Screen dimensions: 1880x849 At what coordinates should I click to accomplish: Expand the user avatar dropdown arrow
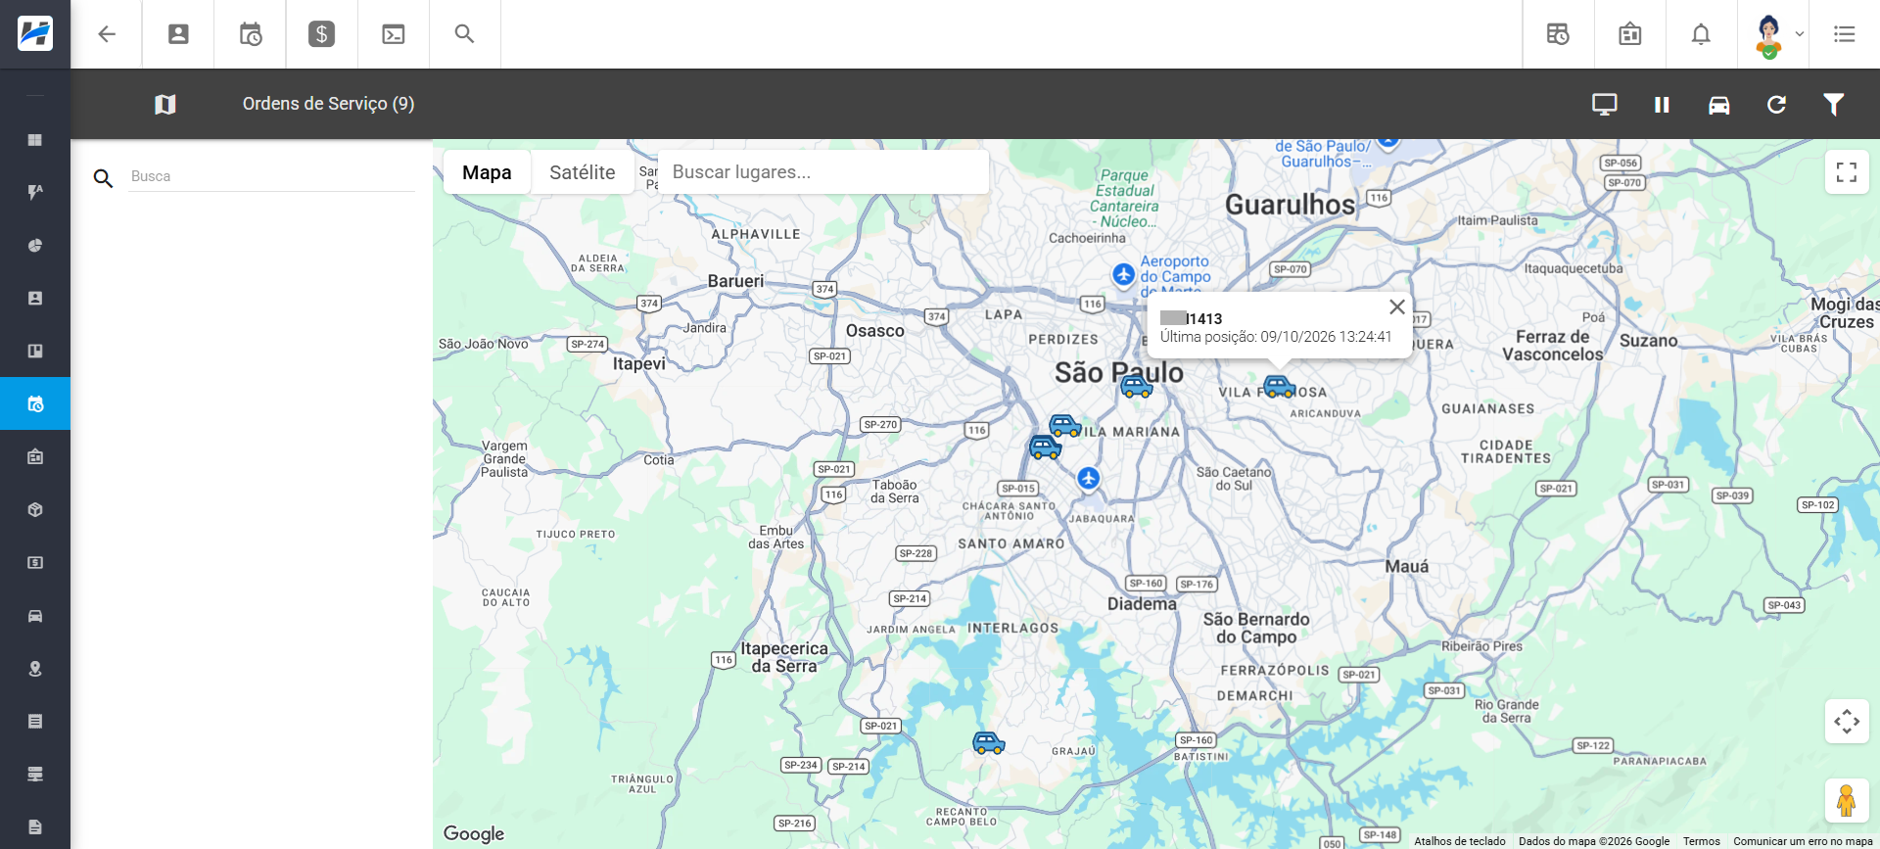coord(1800,34)
